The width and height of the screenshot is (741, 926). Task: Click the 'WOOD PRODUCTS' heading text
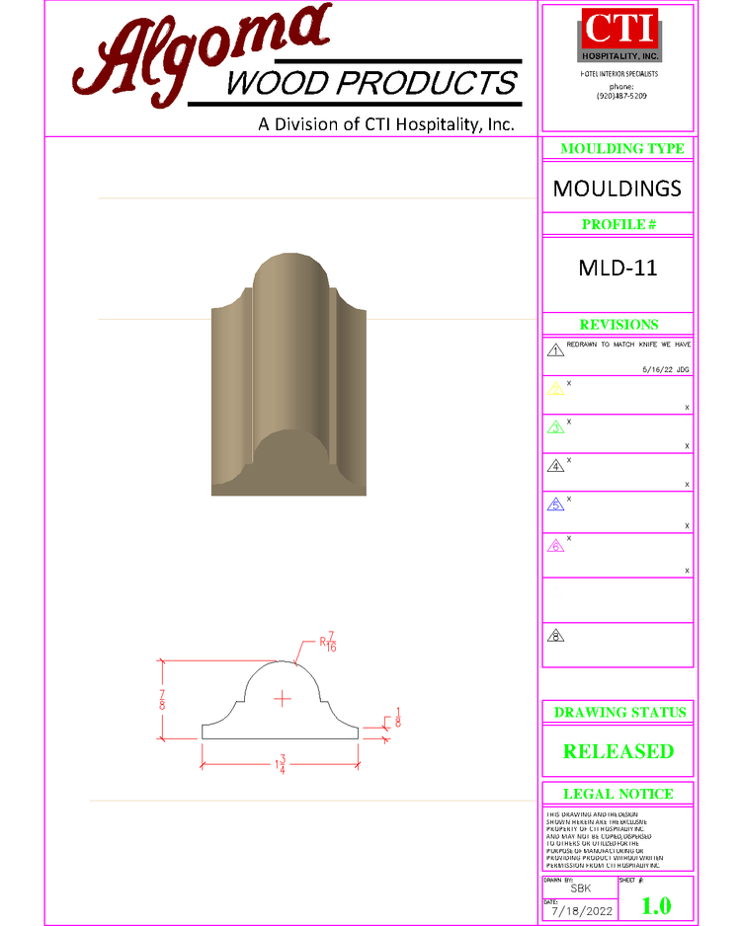pyautogui.click(x=371, y=83)
